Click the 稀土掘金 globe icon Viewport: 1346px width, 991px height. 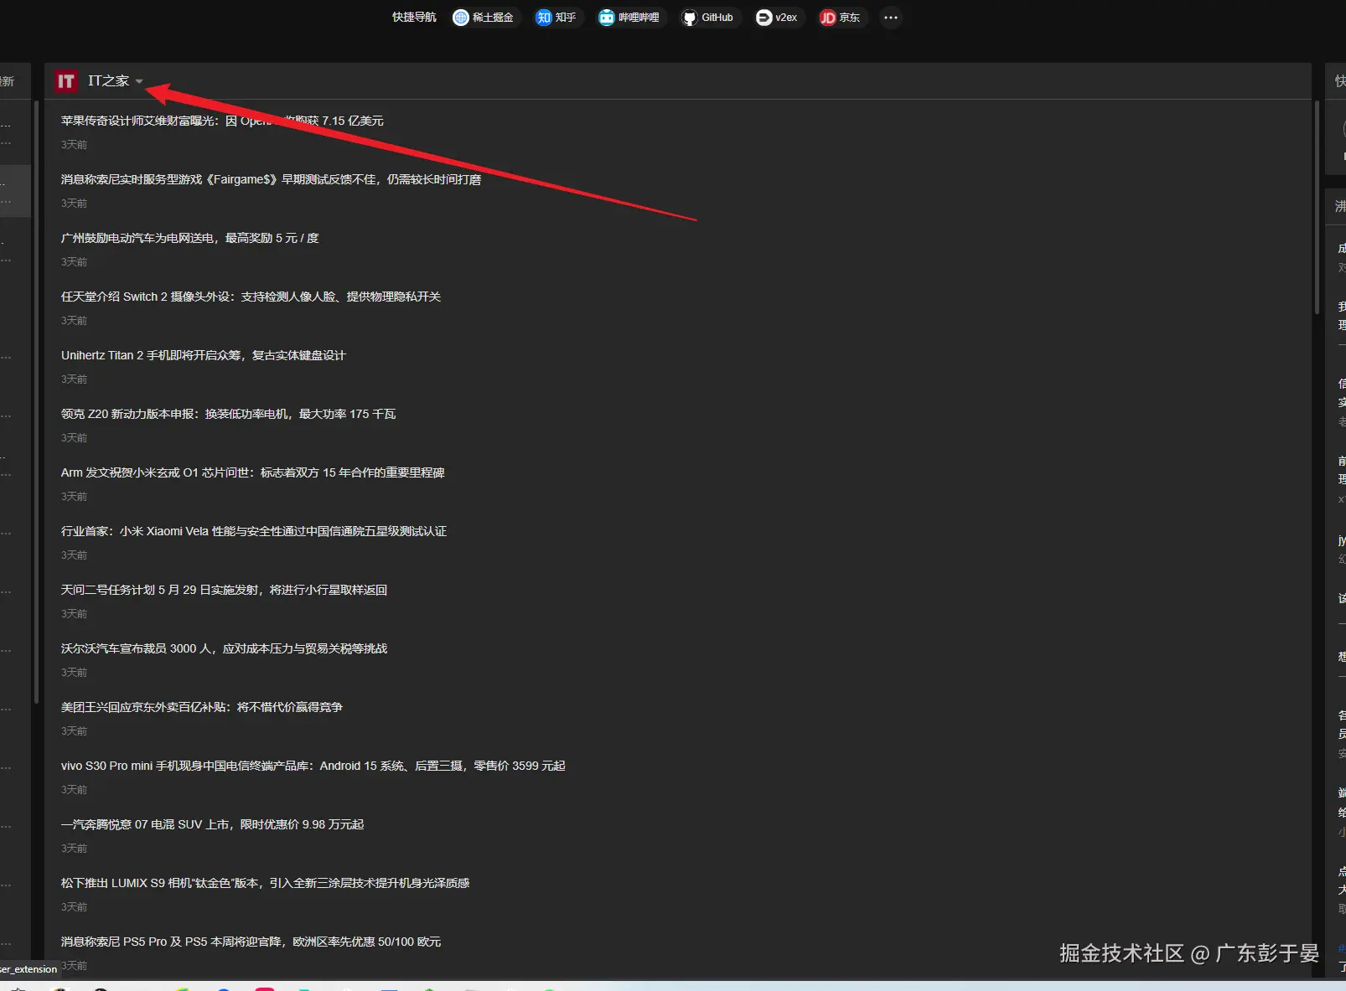click(461, 18)
